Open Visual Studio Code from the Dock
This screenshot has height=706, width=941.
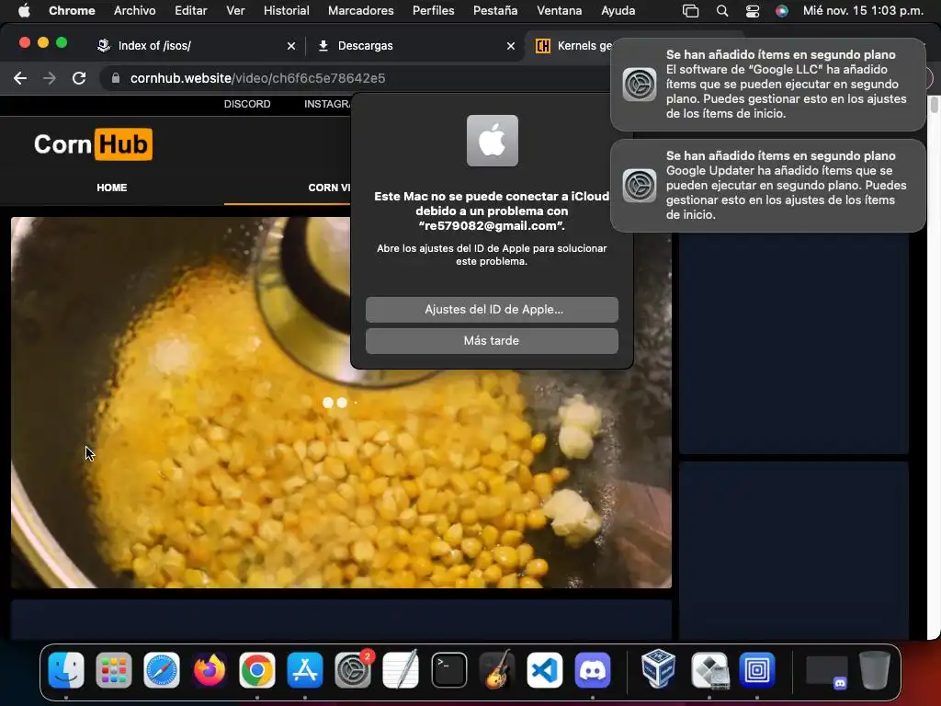click(545, 670)
